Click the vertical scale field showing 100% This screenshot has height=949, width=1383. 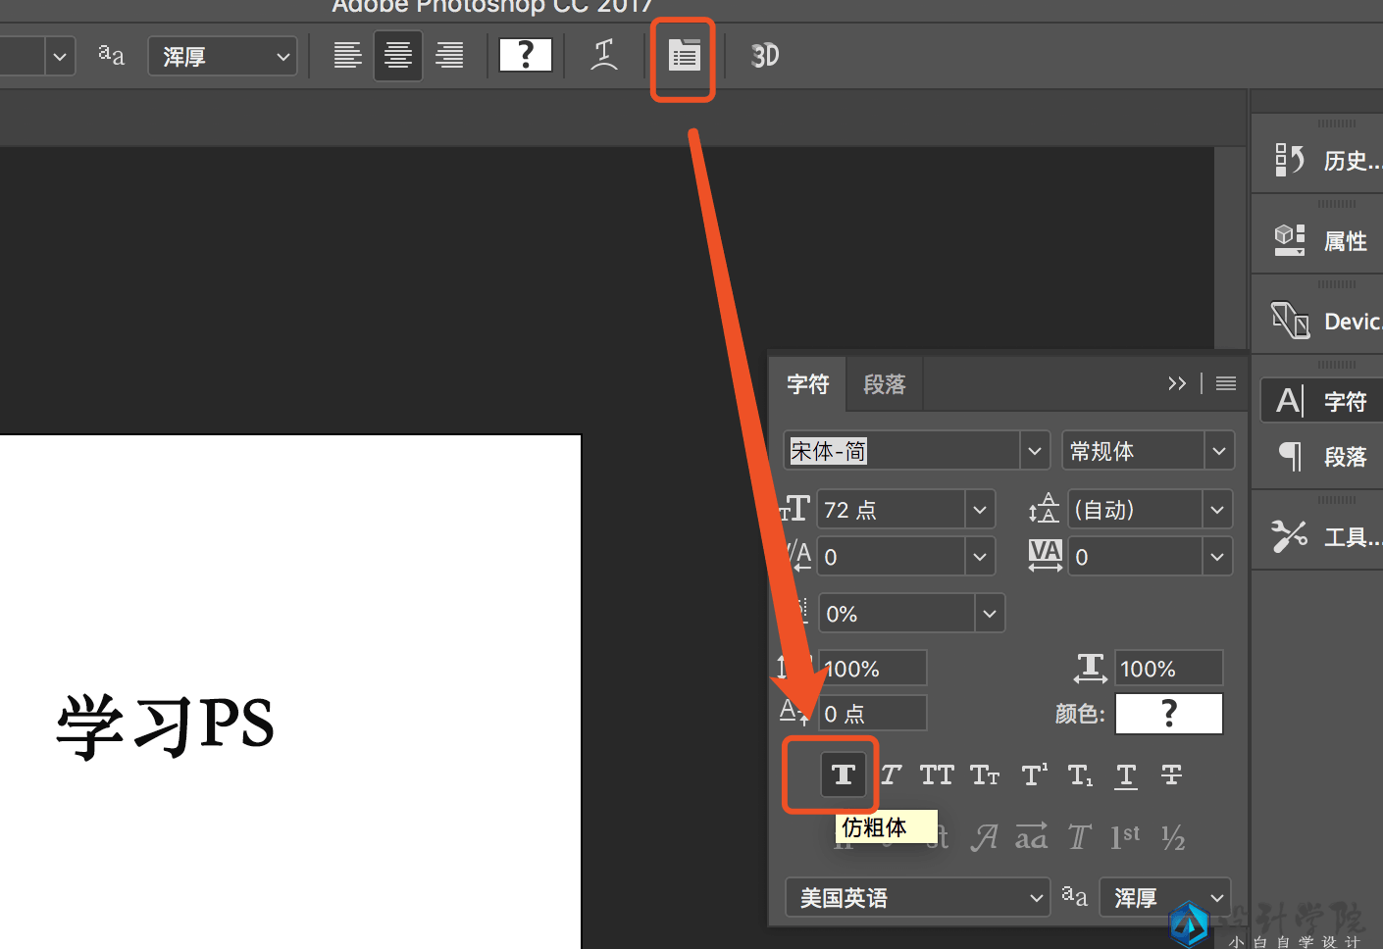tap(871, 669)
